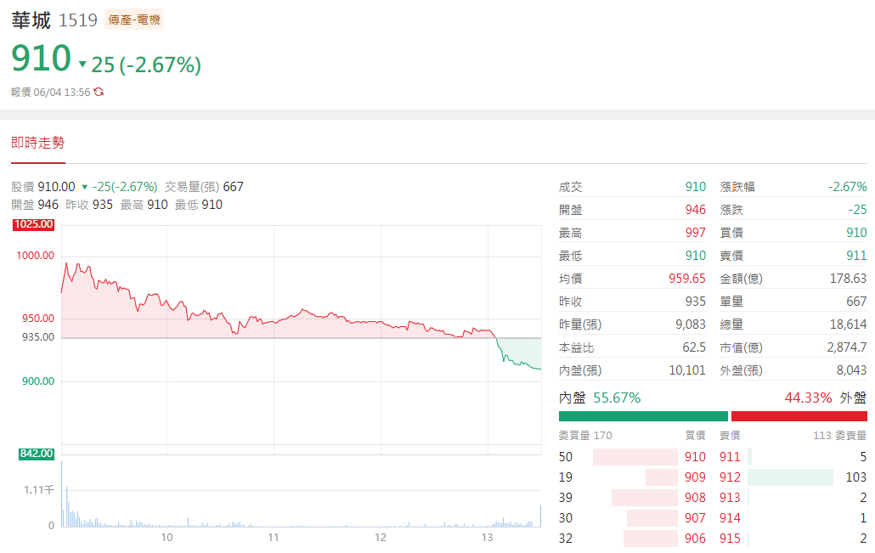This screenshot has width=875, height=553.
Task: Click the down-triangle next to 25 in header
Action: click(x=82, y=65)
